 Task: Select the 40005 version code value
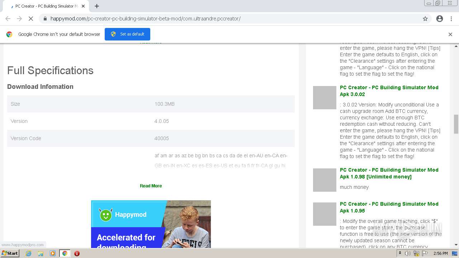click(162, 138)
